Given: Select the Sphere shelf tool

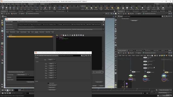Looking at the screenshot, I should [6, 8].
